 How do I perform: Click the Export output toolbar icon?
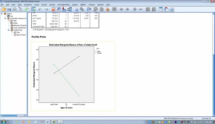[x=27, y=9]
